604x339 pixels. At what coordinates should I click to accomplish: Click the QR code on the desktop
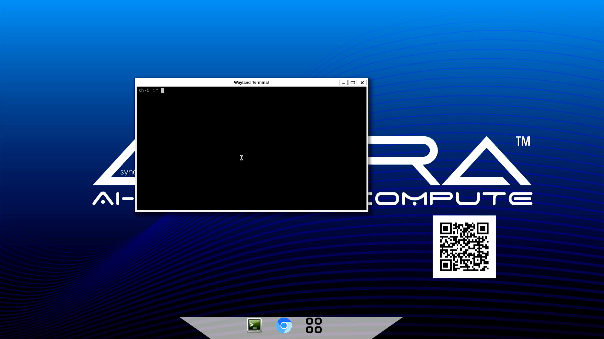[464, 247]
